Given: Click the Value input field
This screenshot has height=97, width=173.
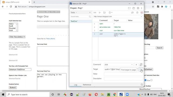Looking at the screenshot, I should coord(123,74).
